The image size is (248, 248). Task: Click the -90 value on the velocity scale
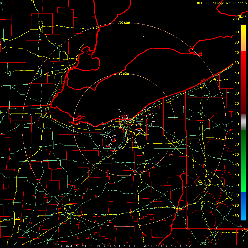point(236,216)
